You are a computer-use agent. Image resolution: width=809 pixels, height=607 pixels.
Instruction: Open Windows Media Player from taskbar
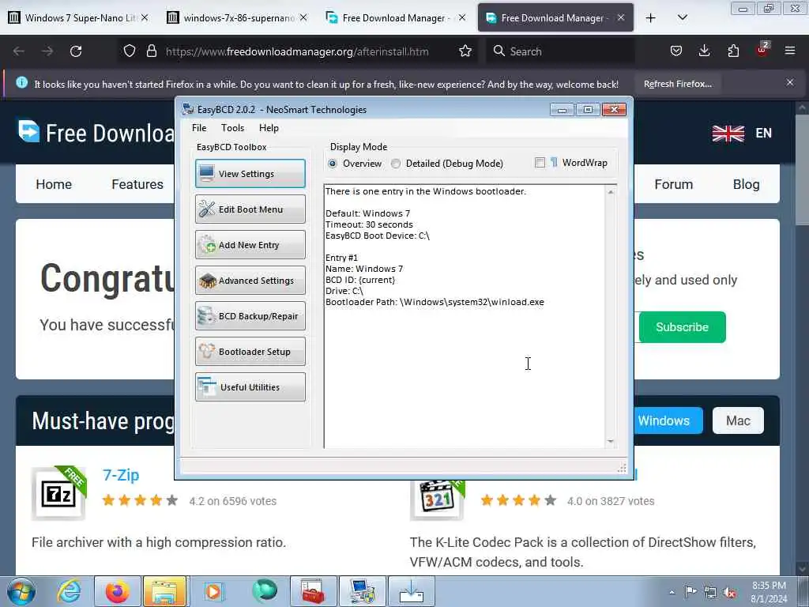click(213, 591)
